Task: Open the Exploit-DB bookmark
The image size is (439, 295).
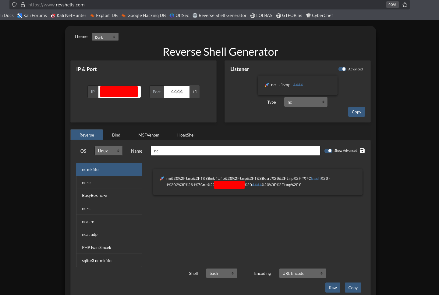Action: (104, 16)
